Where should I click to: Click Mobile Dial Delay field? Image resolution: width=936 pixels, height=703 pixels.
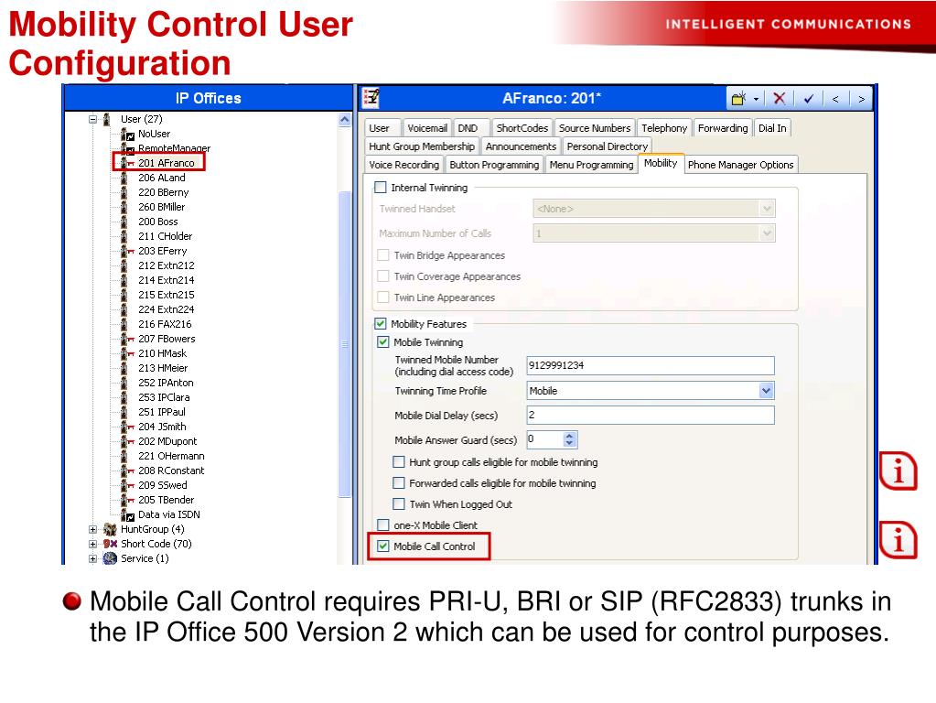pyautogui.click(x=651, y=415)
